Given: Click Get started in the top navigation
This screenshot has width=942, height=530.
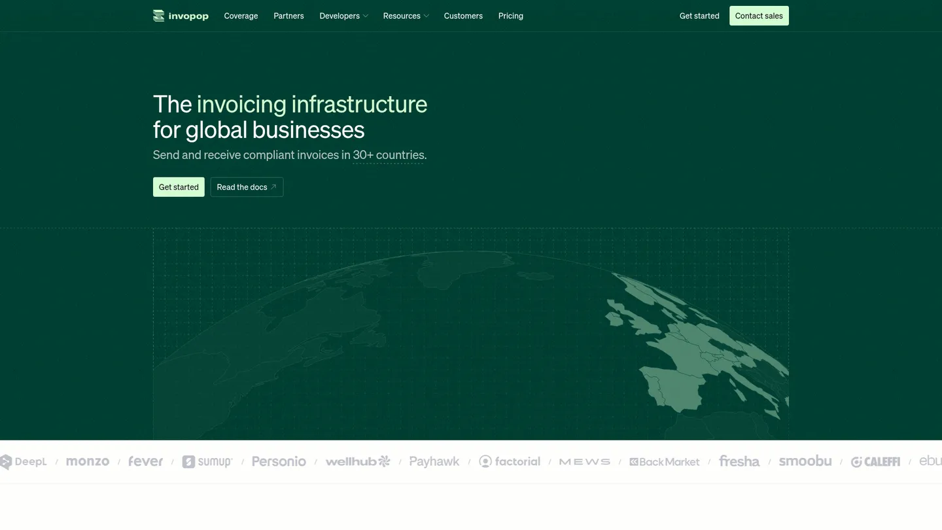Looking at the screenshot, I should coord(699,16).
